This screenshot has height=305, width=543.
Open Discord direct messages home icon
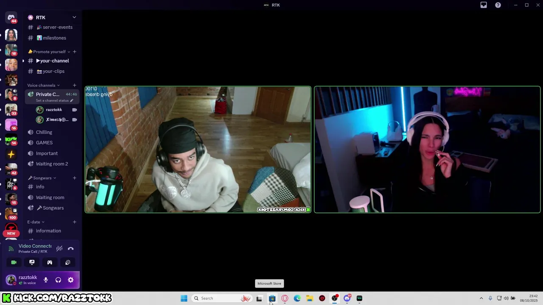(11, 18)
